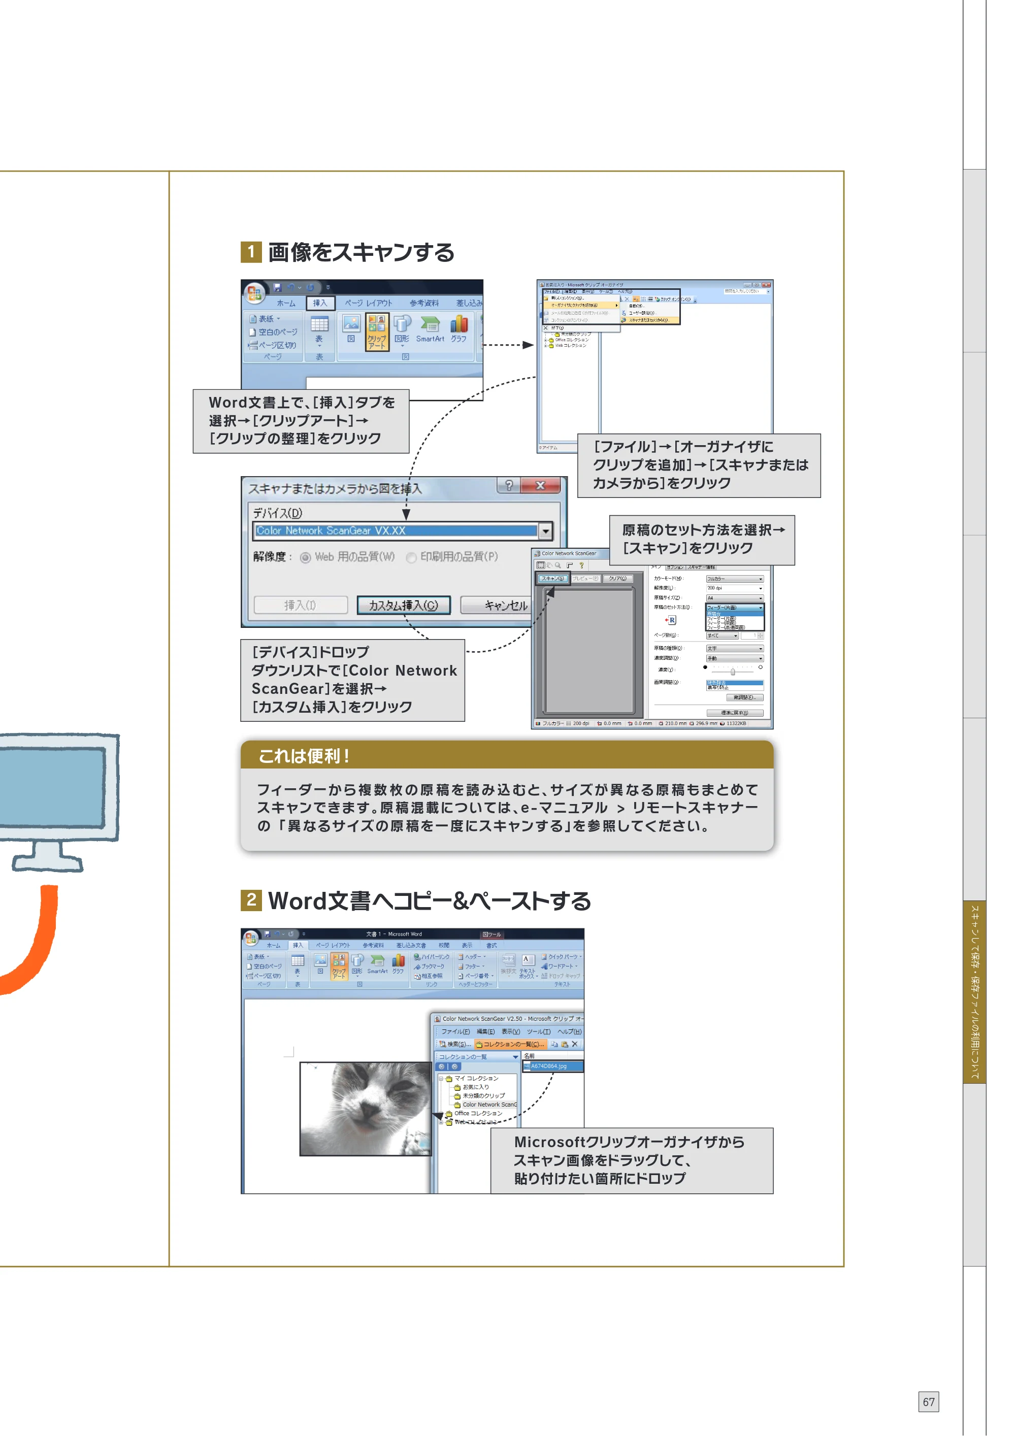Click グラフ chart icon in step 1 Word ribbon

click(x=458, y=329)
